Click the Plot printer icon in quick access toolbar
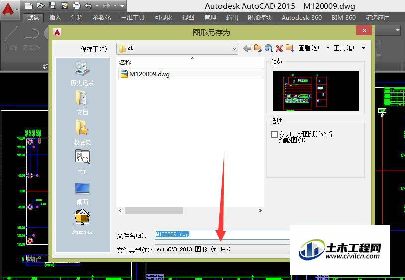 pyautogui.click(x=76, y=5)
